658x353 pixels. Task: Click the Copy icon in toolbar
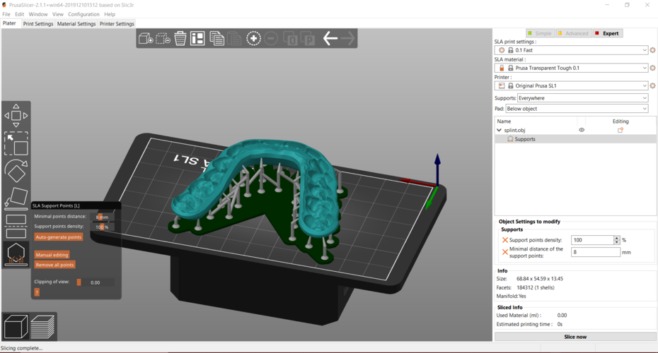click(x=217, y=39)
